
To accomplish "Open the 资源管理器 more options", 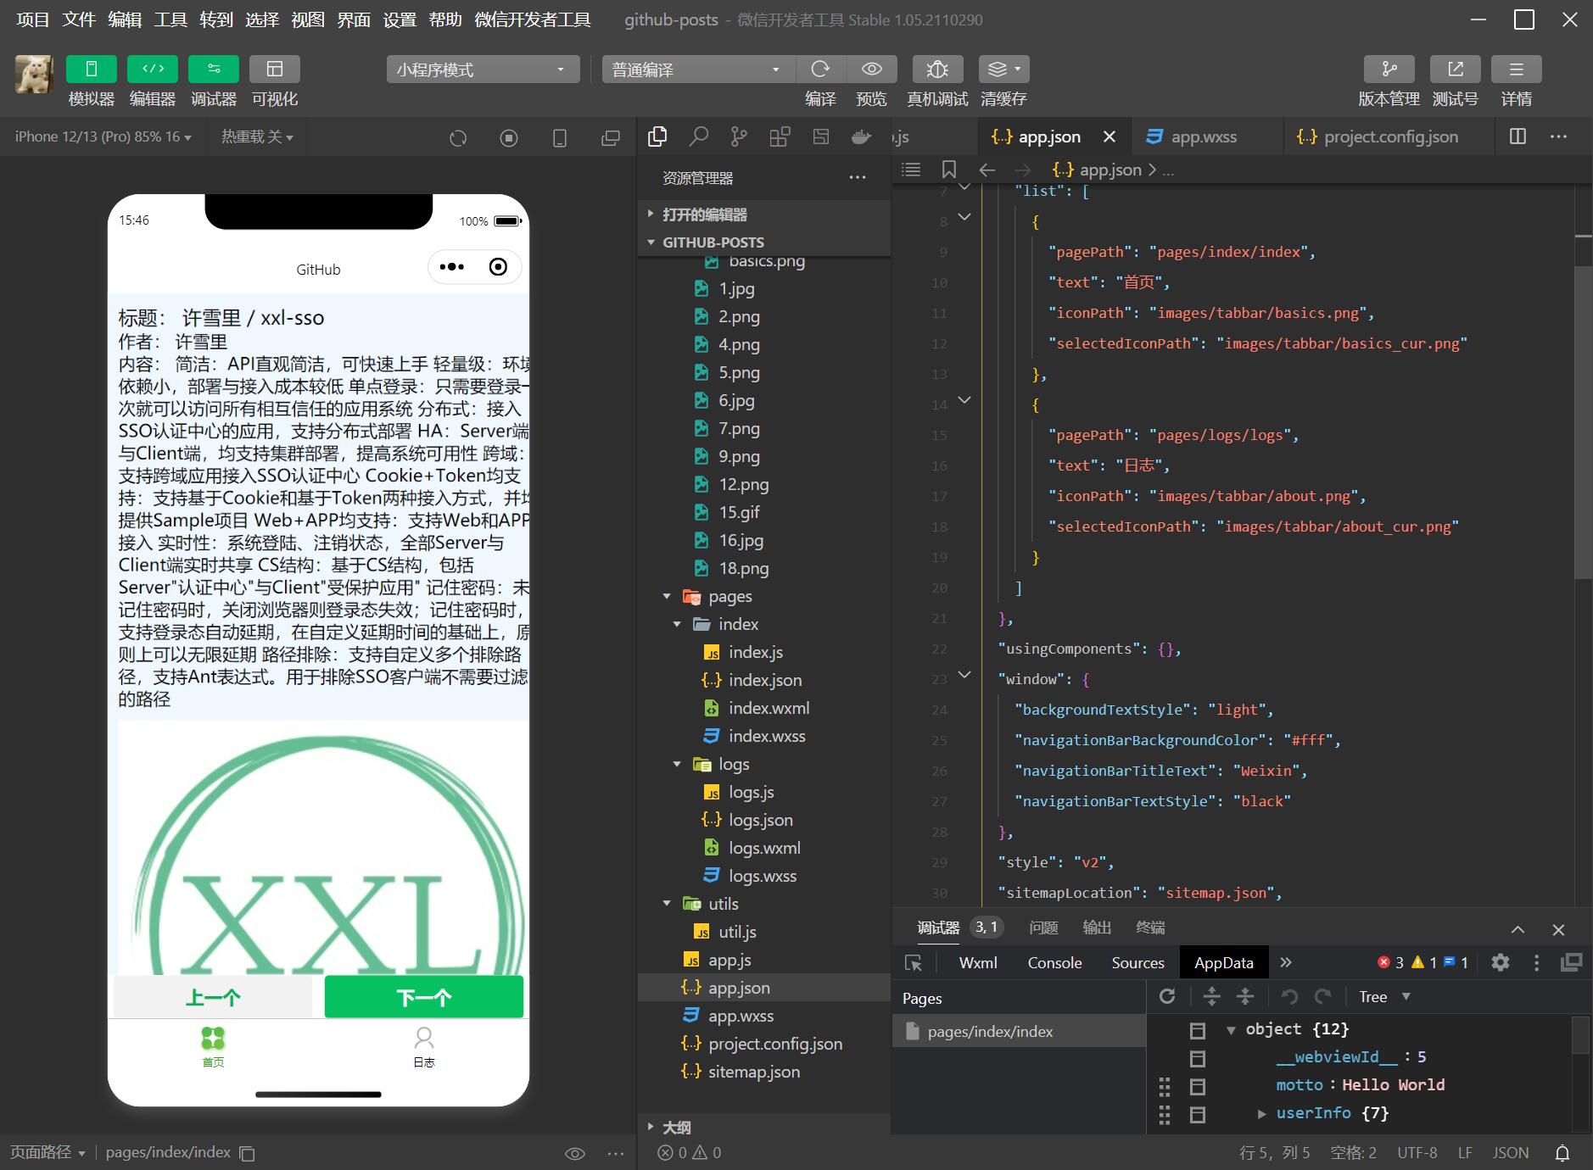I will click(x=858, y=178).
